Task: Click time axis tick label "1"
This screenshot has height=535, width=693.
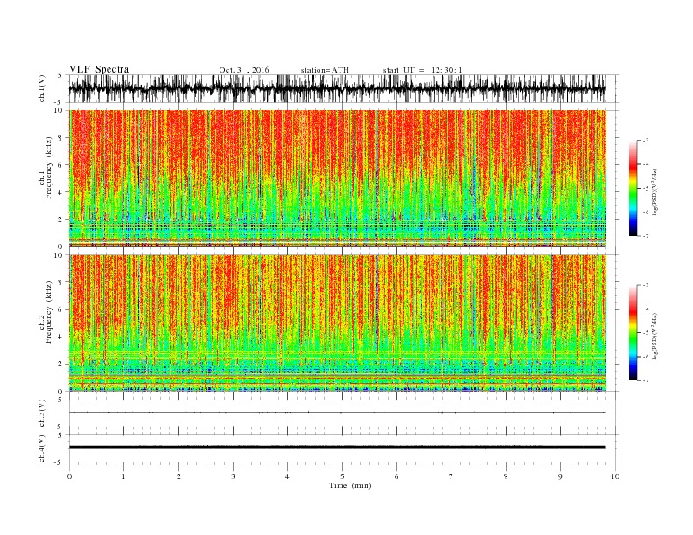Action: [123, 476]
